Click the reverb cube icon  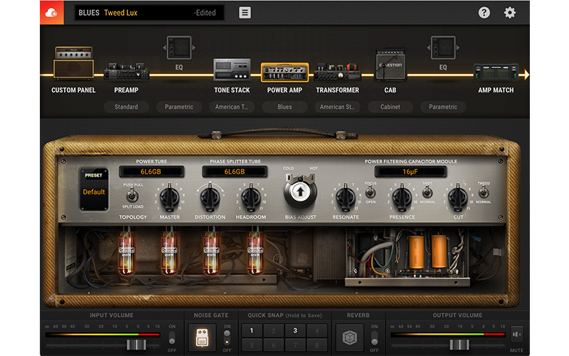[x=349, y=337]
